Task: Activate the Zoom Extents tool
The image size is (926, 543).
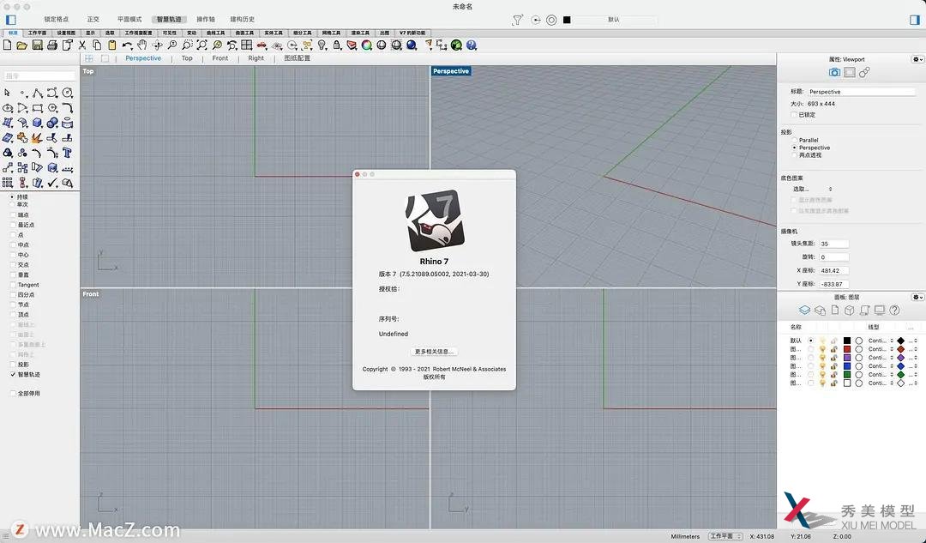Action: pyautogui.click(x=202, y=45)
